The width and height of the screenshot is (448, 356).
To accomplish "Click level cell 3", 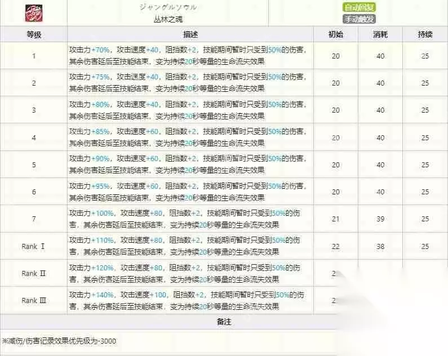I will pyautogui.click(x=34, y=110).
